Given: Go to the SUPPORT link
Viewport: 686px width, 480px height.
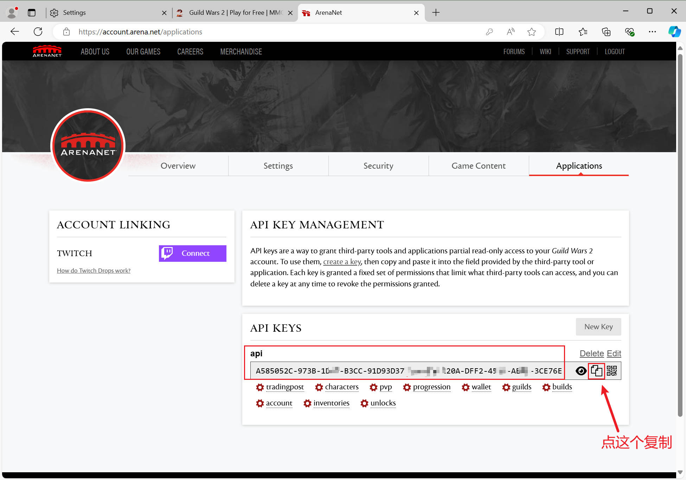Looking at the screenshot, I should (578, 52).
